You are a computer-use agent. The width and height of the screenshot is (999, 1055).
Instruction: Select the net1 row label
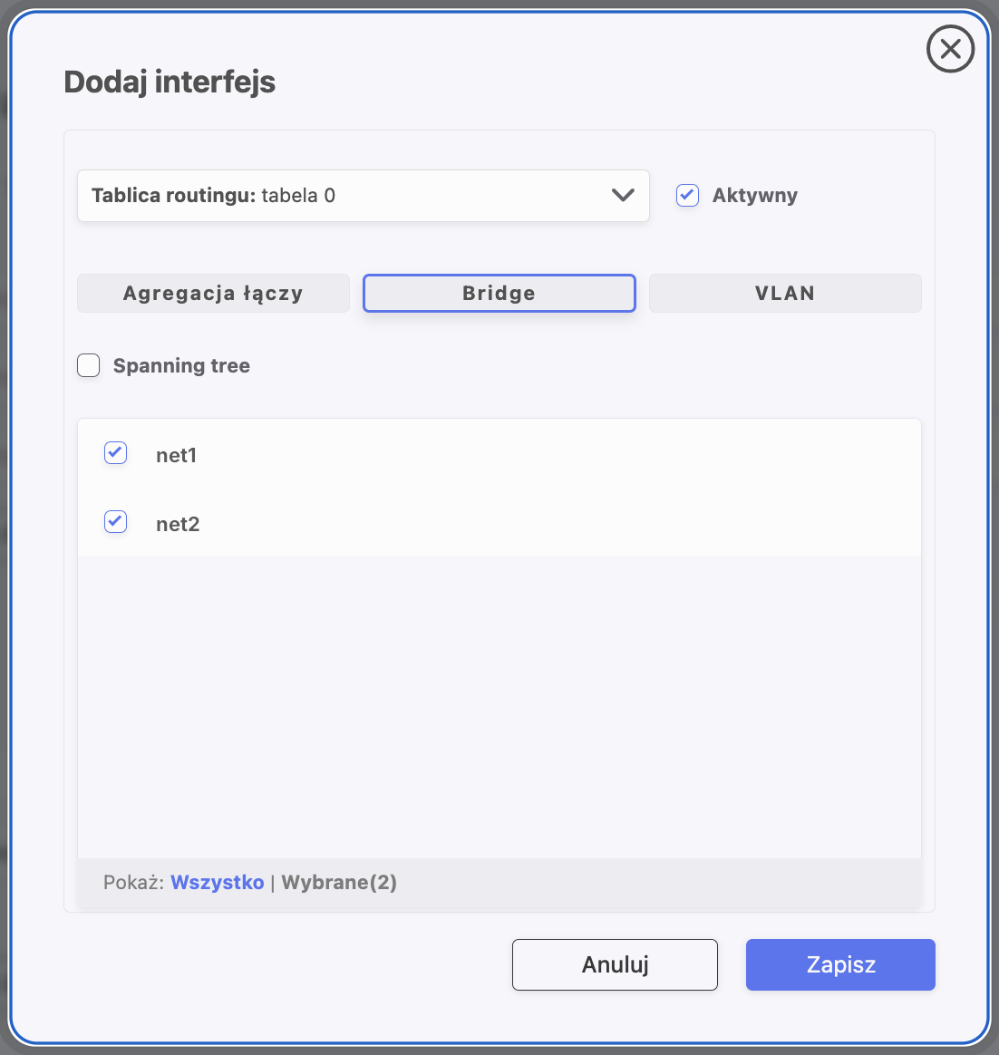[177, 456]
